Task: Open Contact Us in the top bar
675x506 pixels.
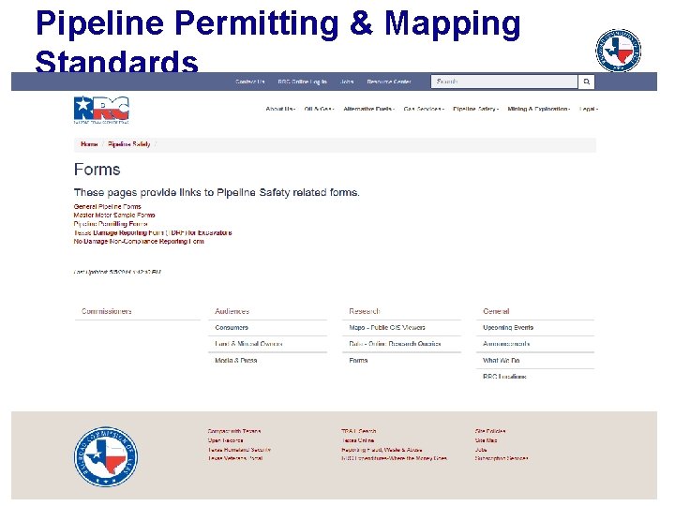Action: point(250,82)
